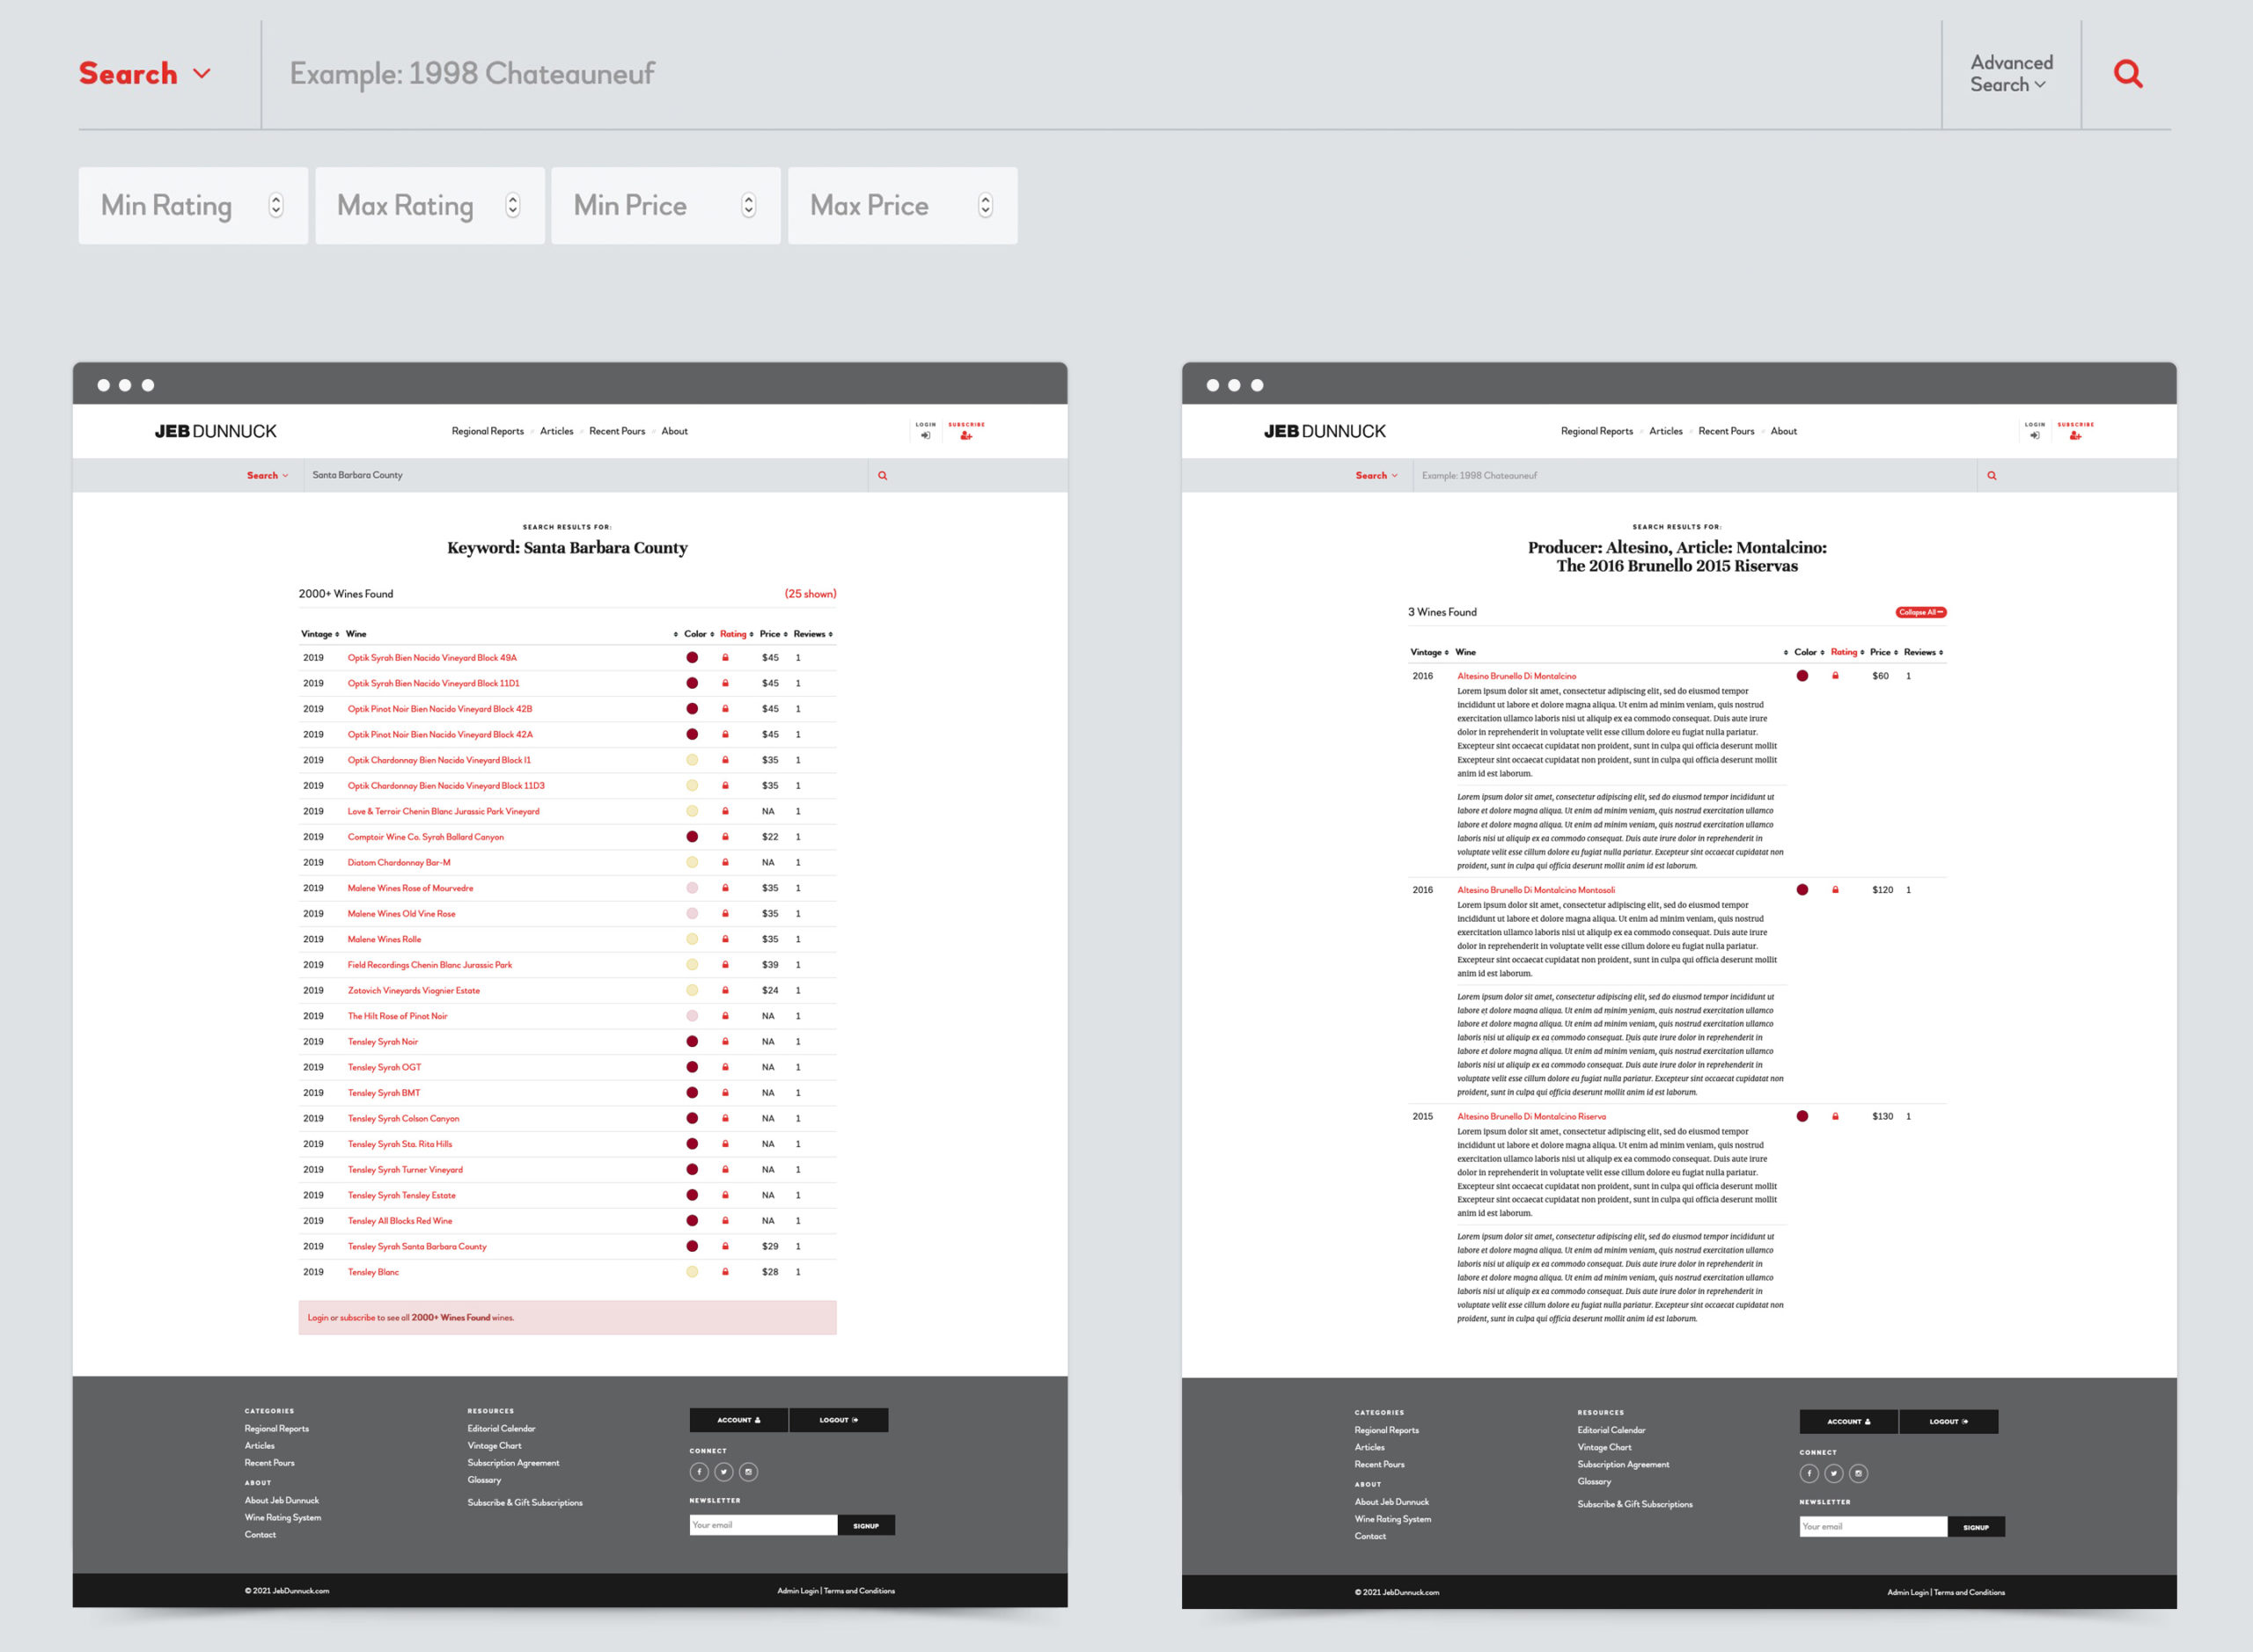Click the search magnifier in the right window's search bar
Image resolution: width=2253 pixels, height=1652 pixels.
tap(1992, 475)
